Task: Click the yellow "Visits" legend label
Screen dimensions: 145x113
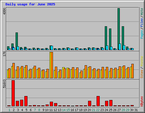Action: 142,61
